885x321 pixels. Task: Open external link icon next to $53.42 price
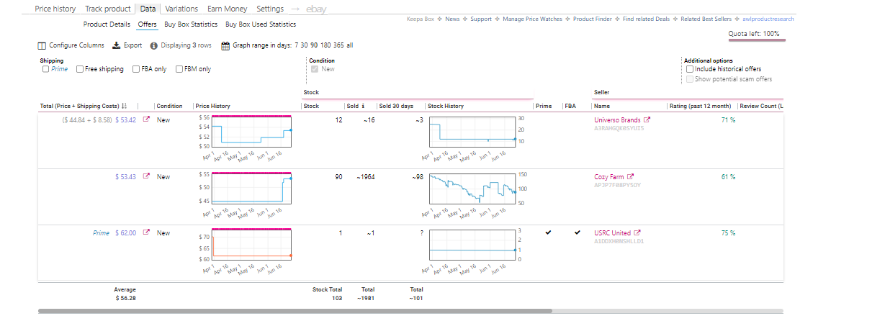(x=147, y=119)
